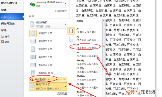Choose C5 信封 paper size
Screen dimensions: 162x97
click(x=85, y=70)
